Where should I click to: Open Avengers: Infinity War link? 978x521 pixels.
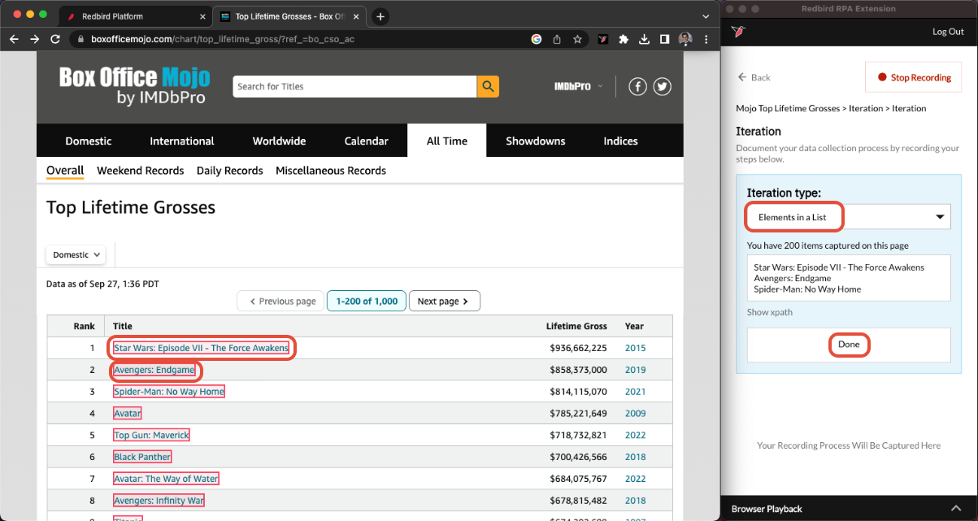point(159,501)
